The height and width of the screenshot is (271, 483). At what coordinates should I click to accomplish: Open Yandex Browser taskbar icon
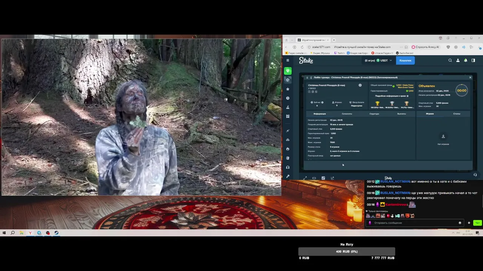click(x=30, y=233)
